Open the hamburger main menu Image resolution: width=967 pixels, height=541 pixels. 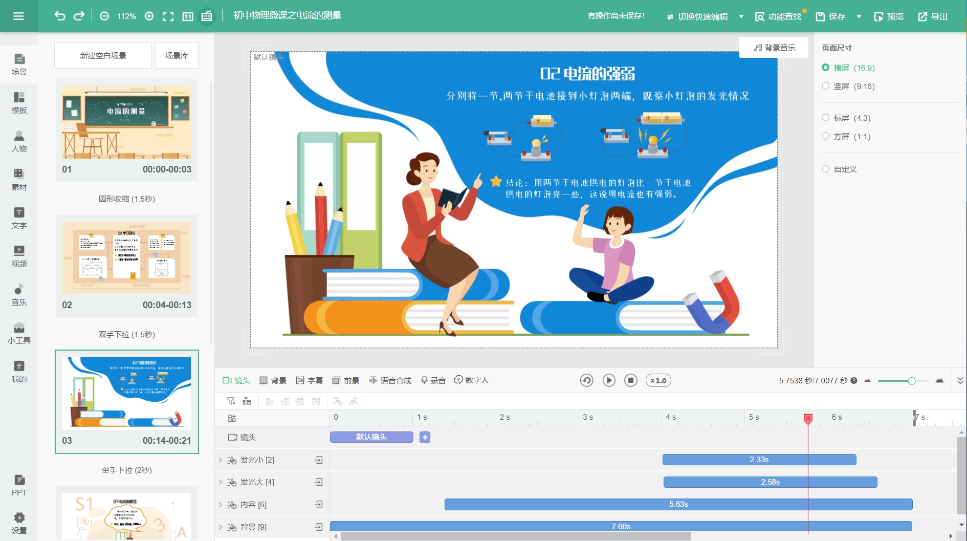point(18,16)
